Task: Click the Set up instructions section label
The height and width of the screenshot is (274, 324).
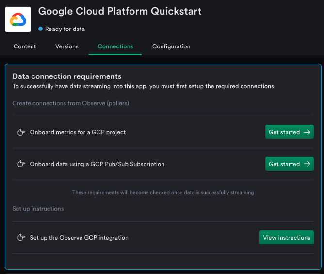Action: (38, 209)
